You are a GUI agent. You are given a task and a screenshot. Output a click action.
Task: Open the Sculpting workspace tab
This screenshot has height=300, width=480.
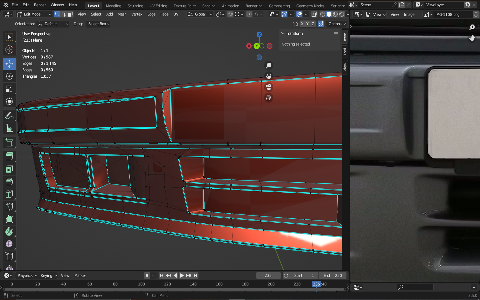click(x=135, y=6)
